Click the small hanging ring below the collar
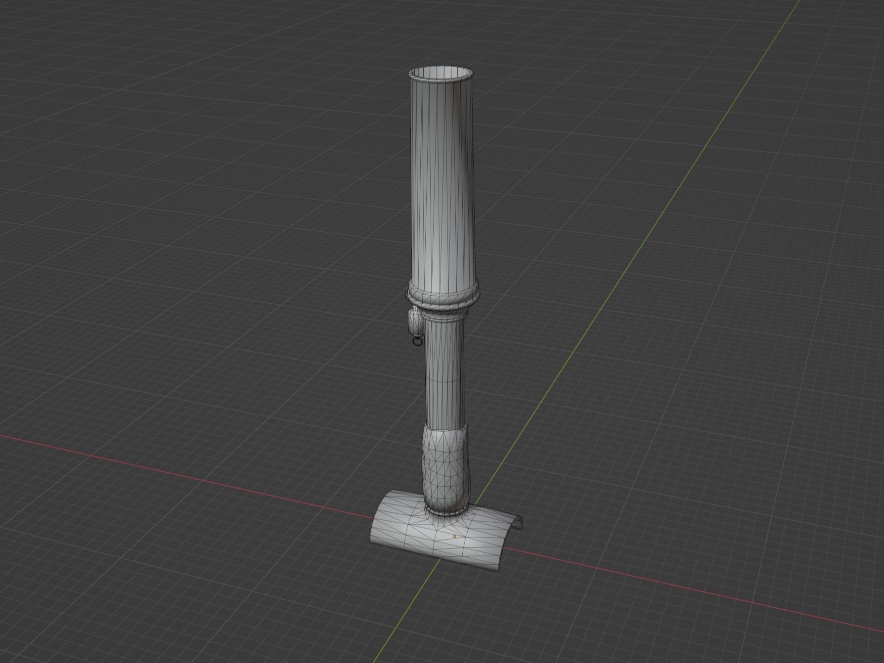The width and height of the screenshot is (884, 663). click(x=417, y=341)
